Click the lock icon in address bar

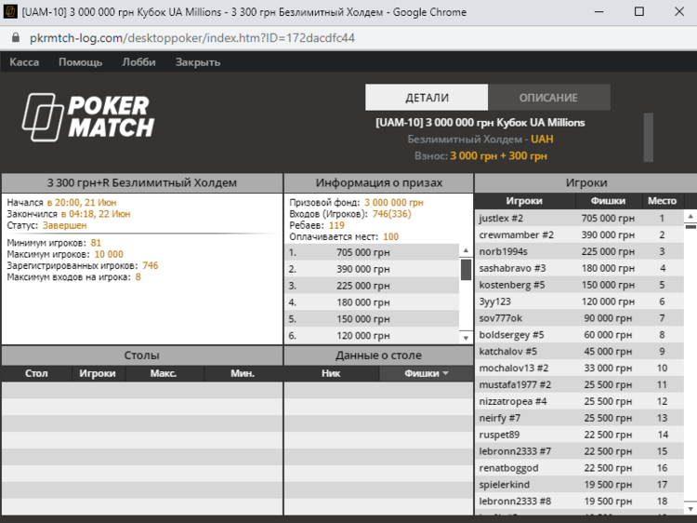[15, 38]
